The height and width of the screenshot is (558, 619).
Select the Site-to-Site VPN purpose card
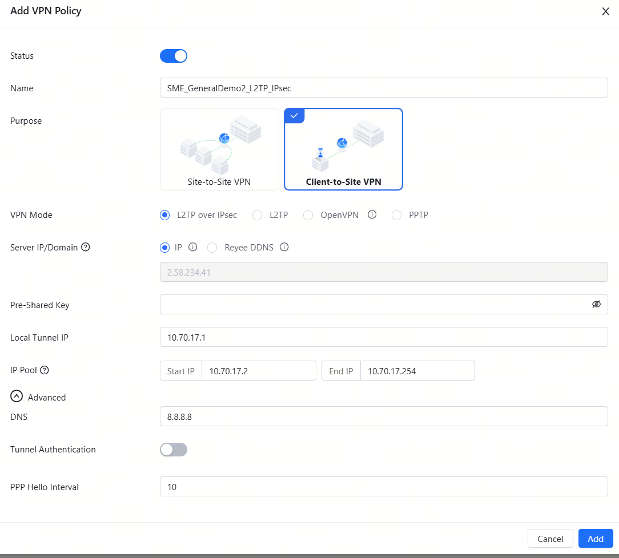click(x=219, y=149)
